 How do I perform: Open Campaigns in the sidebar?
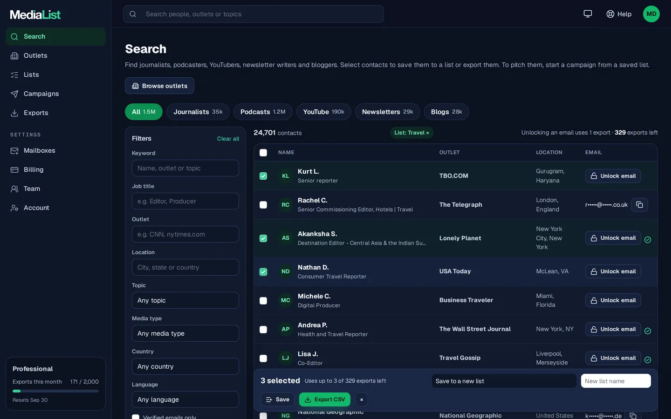tap(55, 94)
